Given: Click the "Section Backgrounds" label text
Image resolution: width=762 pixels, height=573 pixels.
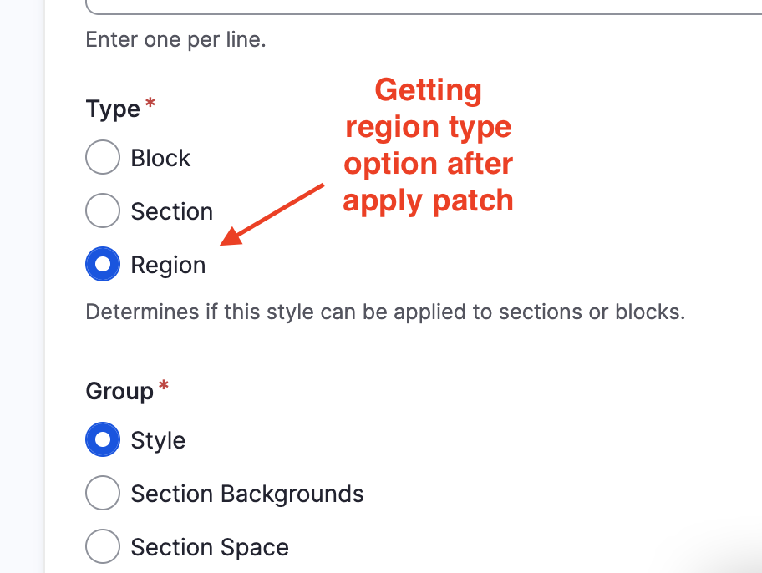Looking at the screenshot, I should [x=247, y=494].
